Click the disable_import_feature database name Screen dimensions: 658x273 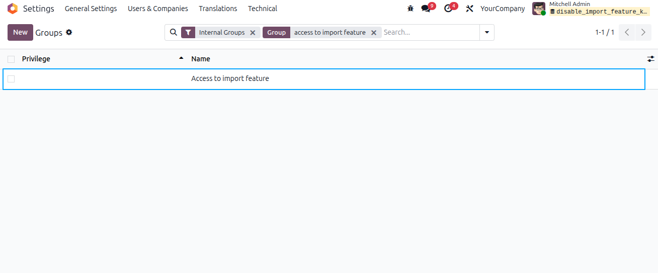[599, 12]
